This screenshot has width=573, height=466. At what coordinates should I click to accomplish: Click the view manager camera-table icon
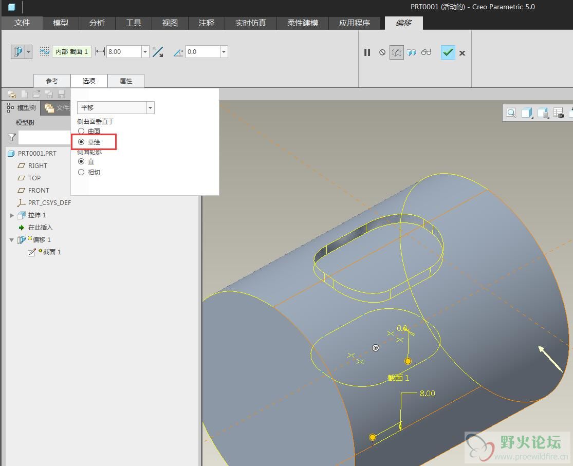[559, 113]
